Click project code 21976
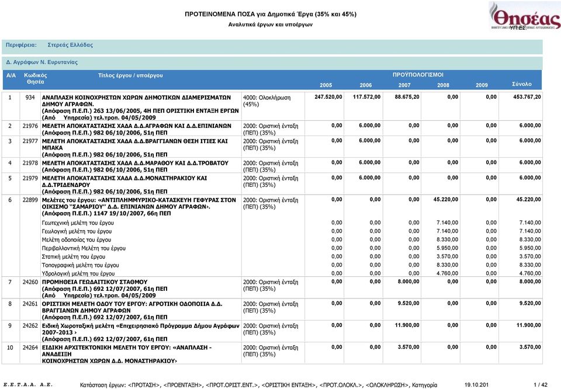561x389 pixels. (30, 126)
